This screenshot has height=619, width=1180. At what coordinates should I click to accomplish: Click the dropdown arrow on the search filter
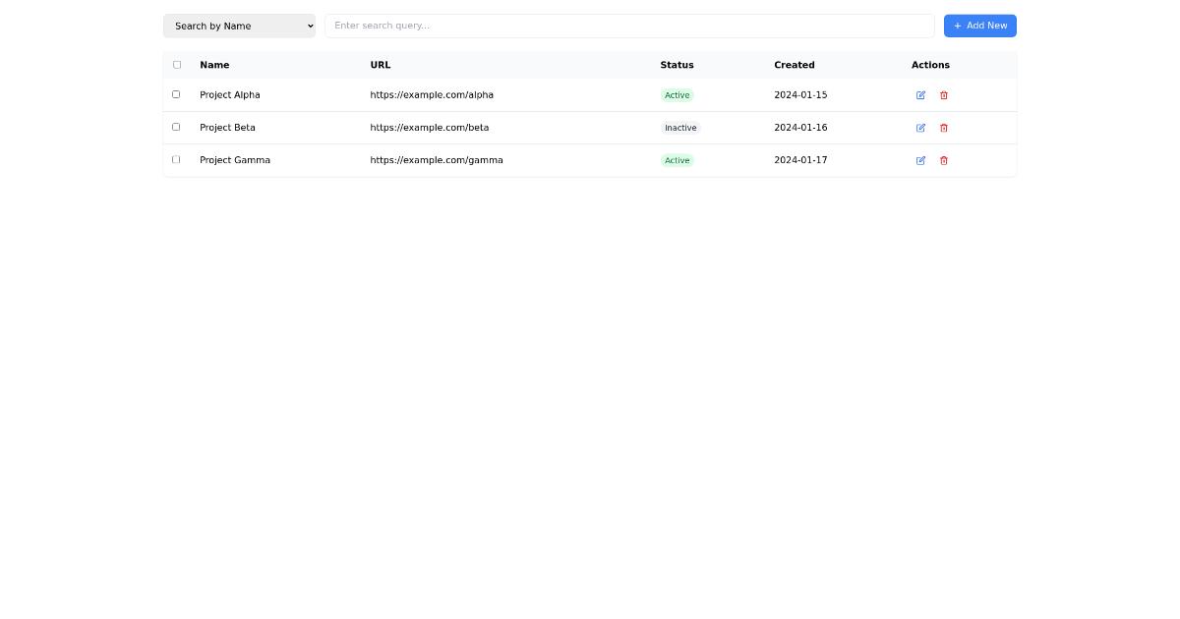[308, 26]
